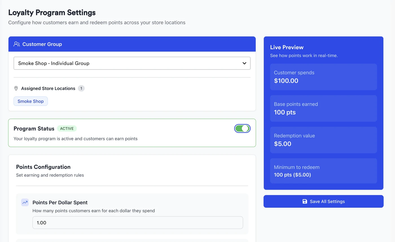The width and height of the screenshot is (395, 242).
Task: Click the Points Configuration heading
Action: point(43,167)
